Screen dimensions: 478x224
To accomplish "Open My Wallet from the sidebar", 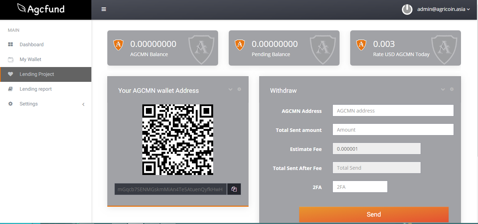I will click(x=30, y=59).
